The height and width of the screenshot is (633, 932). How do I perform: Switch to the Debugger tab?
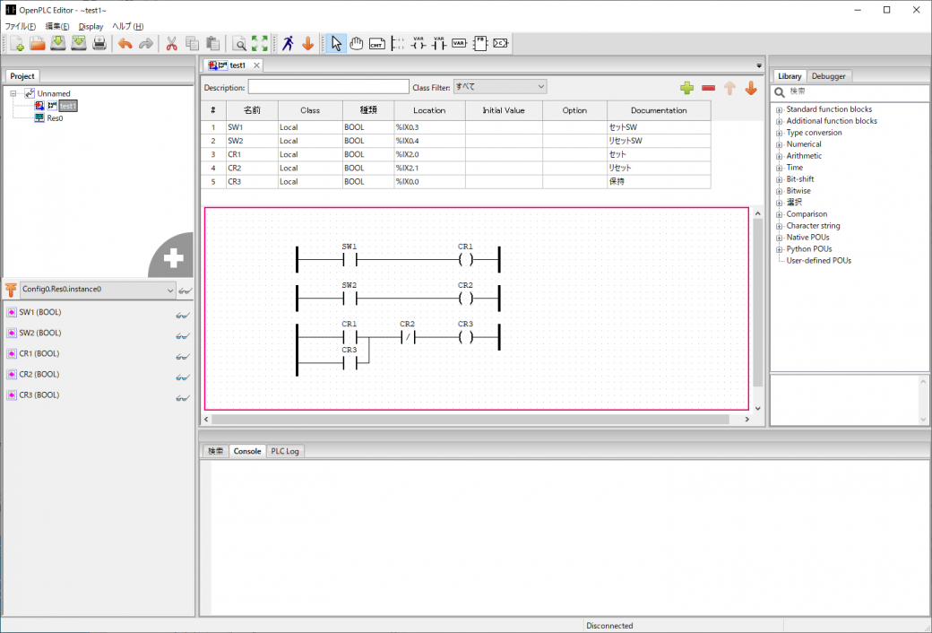(828, 76)
